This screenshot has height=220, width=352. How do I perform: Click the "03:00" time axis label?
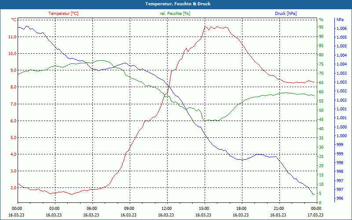pyautogui.click(x=54, y=208)
